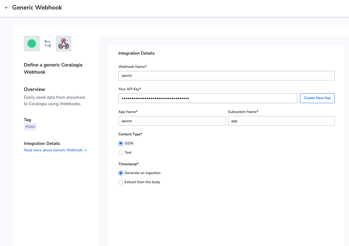The height and width of the screenshot is (246, 349).
Task: Click the PUSH tag badge
Action: pyautogui.click(x=30, y=127)
